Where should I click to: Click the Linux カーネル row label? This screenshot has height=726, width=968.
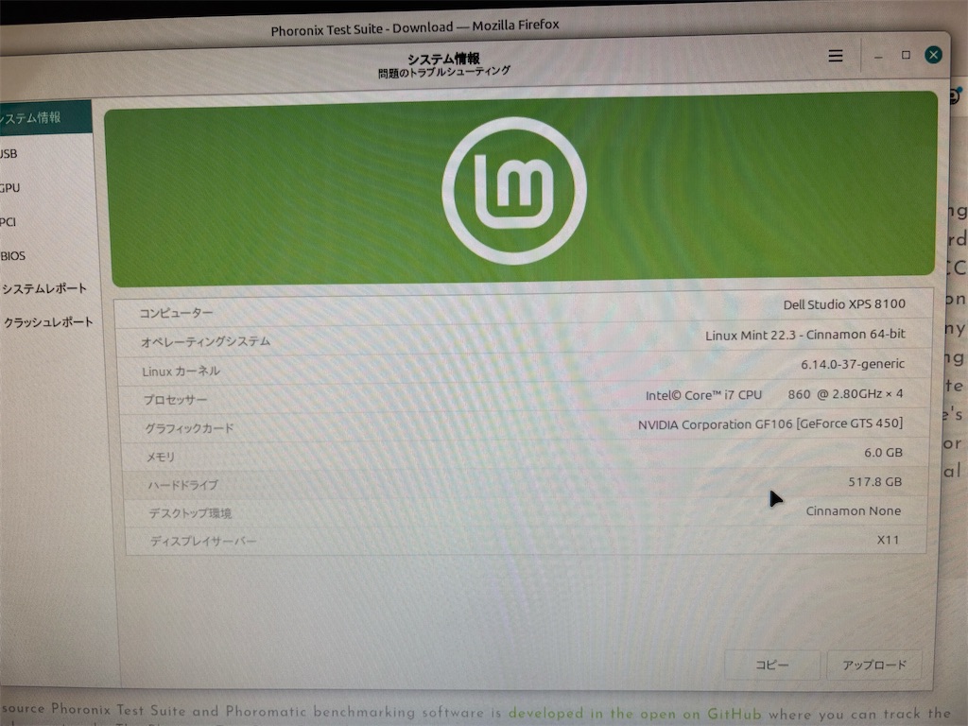(x=181, y=371)
